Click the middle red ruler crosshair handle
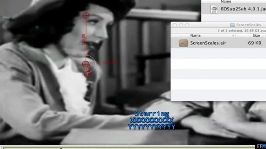The height and width of the screenshot is (149, 266). [86, 64]
